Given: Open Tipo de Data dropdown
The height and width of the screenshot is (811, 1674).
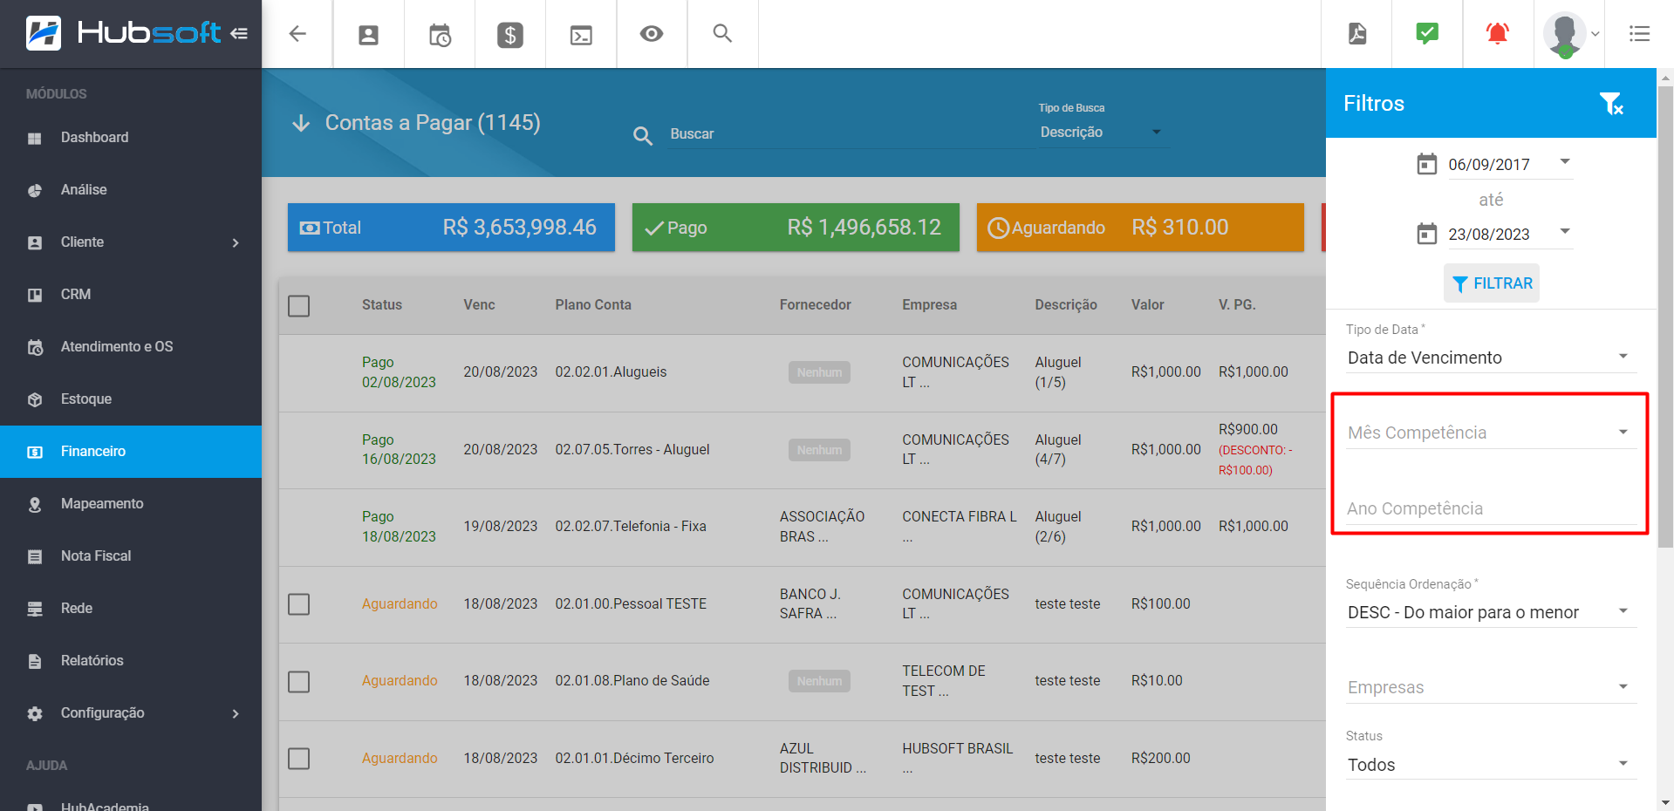Looking at the screenshot, I should pyautogui.click(x=1490, y=358).
